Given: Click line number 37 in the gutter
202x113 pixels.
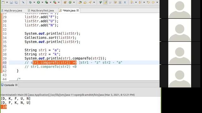Looking at the screenshot, I should (4, 50).
